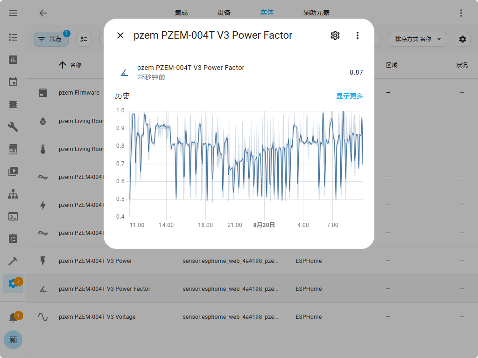Open the Calendar icon in sidebar
The height and width of the screenshot is (358, 478).
tap(13, 82)
